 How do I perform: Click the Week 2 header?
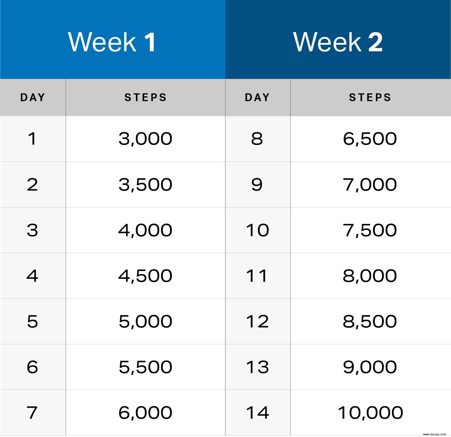pyautogui.click(x=338, y=40)
